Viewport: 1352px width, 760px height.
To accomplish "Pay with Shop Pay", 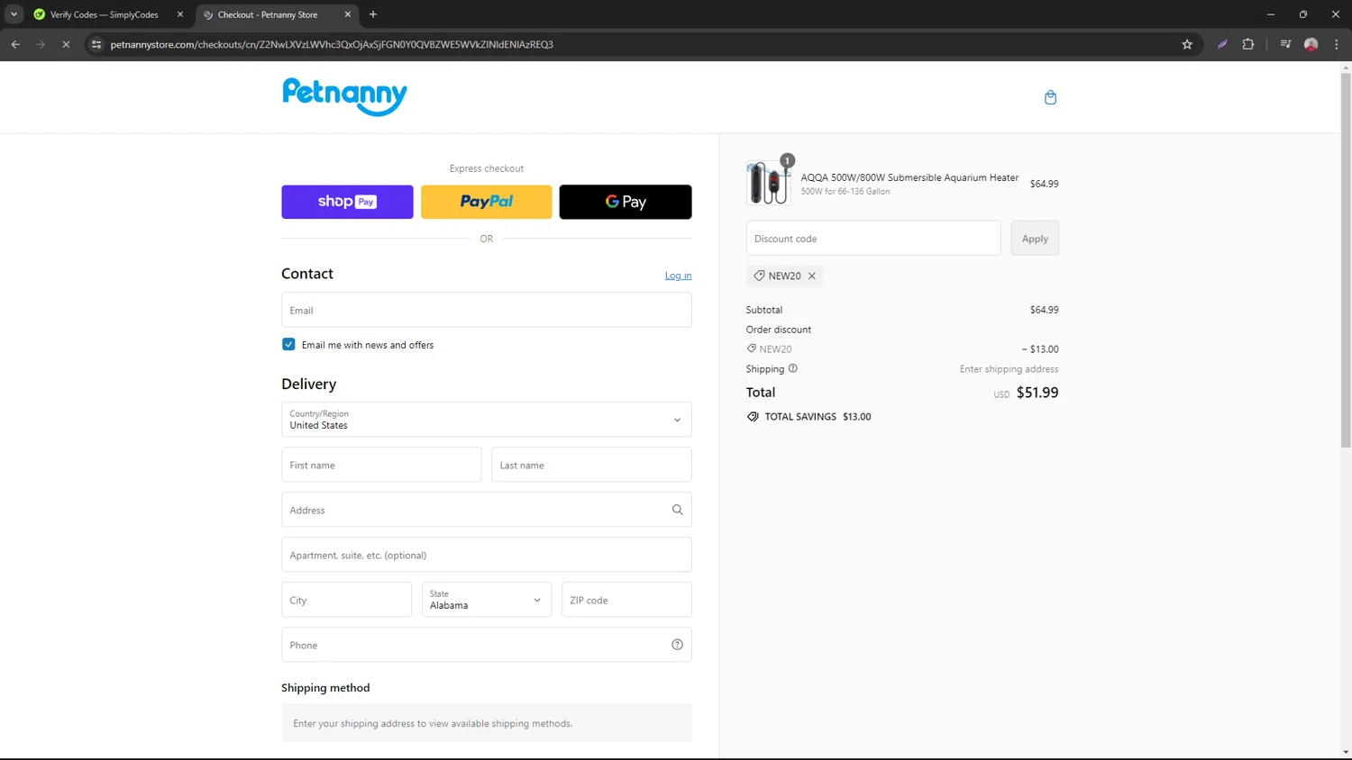I will (x=347, y=202).
